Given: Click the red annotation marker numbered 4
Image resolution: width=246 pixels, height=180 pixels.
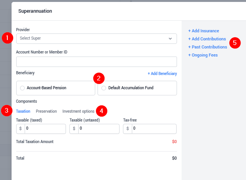Looking at the screenshot, I should click(101, 111).
